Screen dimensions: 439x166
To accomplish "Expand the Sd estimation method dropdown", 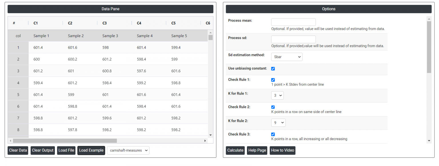I will [x=286, y=57].
